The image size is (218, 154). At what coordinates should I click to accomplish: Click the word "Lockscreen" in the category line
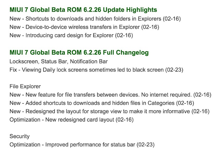coord(22,61)
